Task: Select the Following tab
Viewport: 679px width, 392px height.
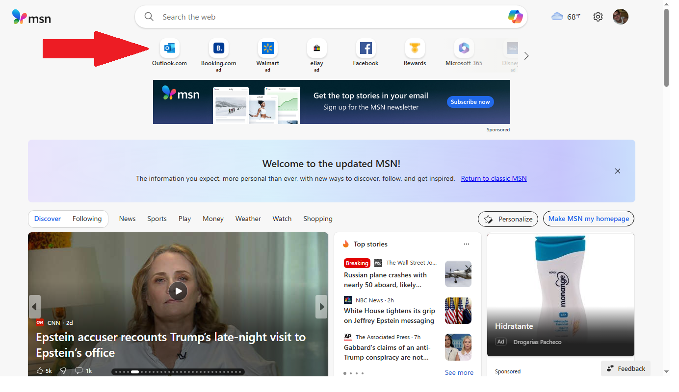Action: pos(87,219)
